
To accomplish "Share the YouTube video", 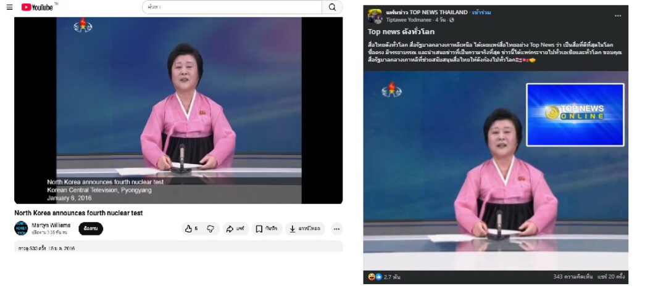I will tap(236, 229).
